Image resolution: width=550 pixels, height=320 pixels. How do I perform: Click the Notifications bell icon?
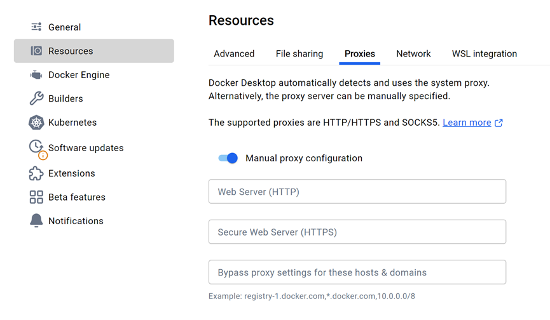tap(36, 221)
